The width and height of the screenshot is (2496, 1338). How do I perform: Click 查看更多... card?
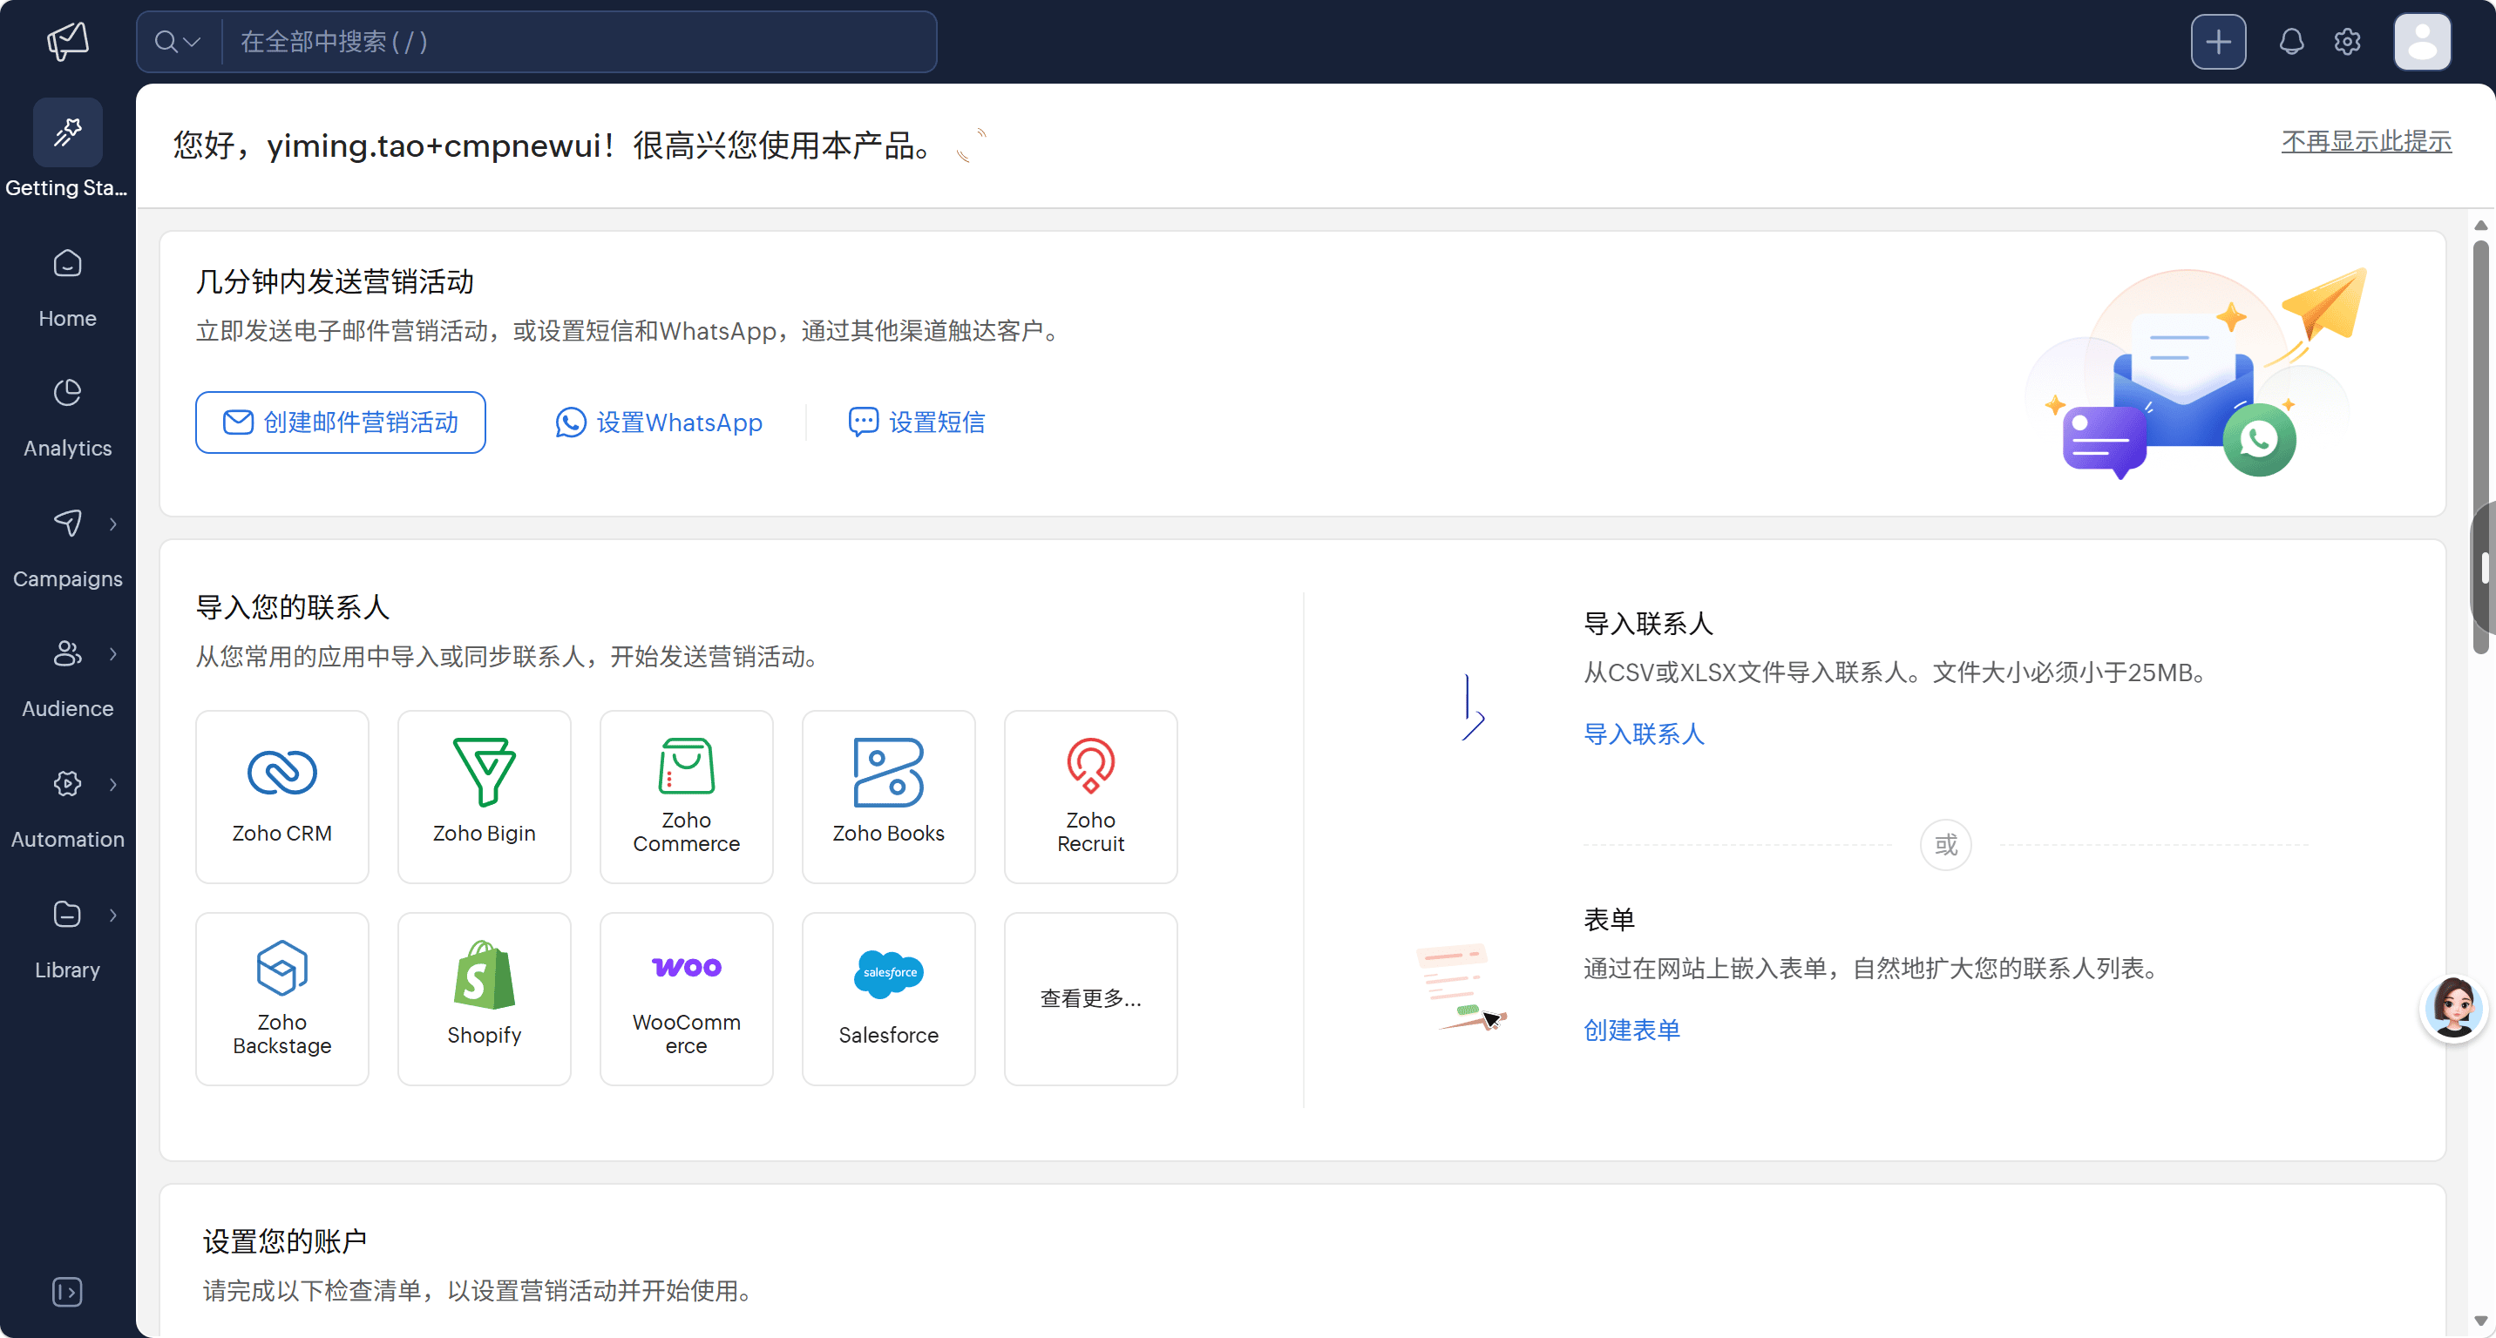coord(1091,999)
